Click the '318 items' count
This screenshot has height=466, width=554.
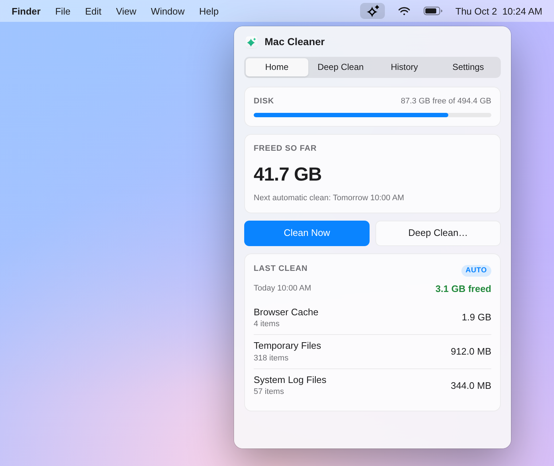pyautogui.click(x=271, y=358)
